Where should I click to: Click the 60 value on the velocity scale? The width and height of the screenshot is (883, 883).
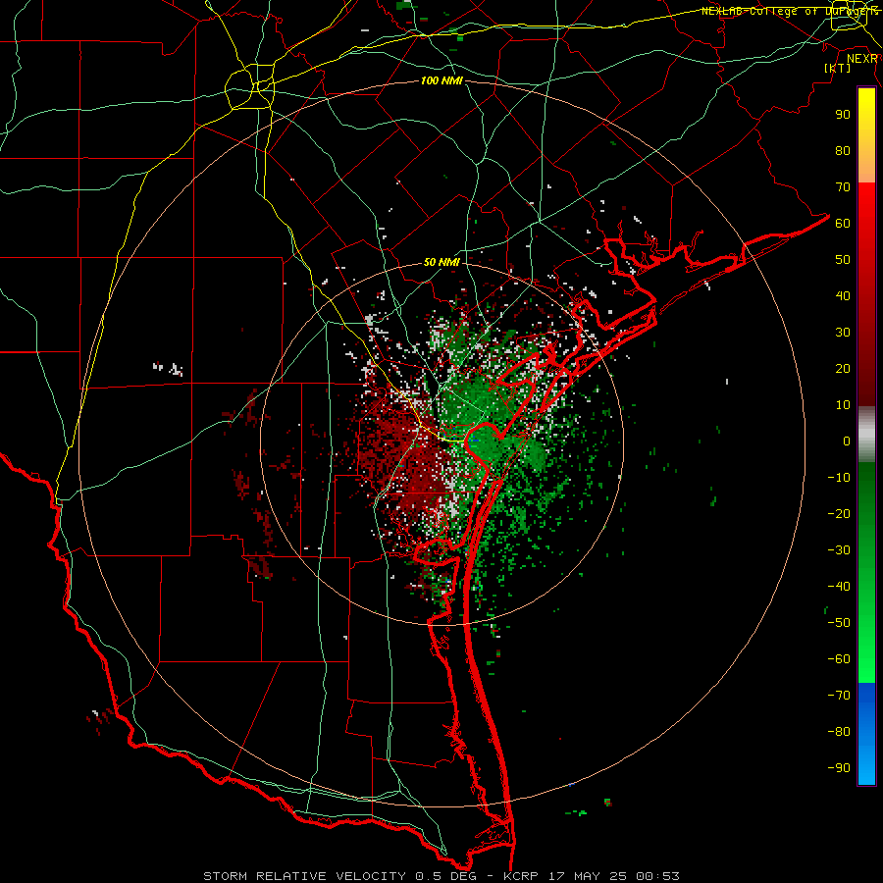843,223
